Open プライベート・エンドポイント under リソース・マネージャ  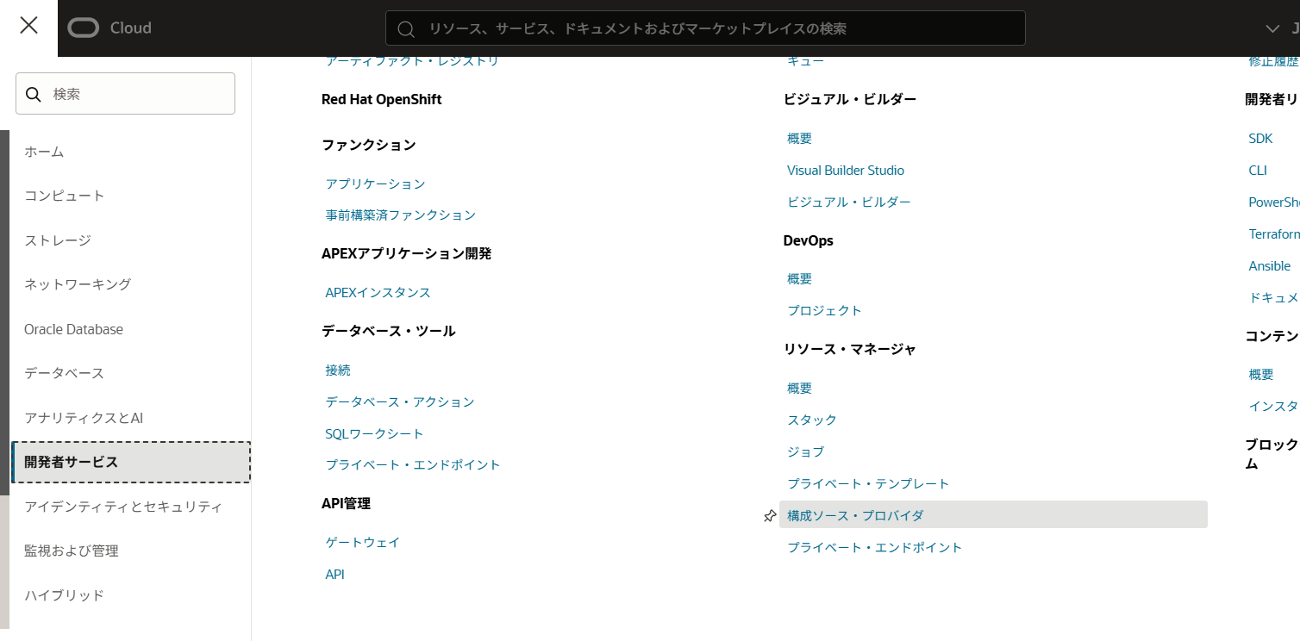(875, 548)
